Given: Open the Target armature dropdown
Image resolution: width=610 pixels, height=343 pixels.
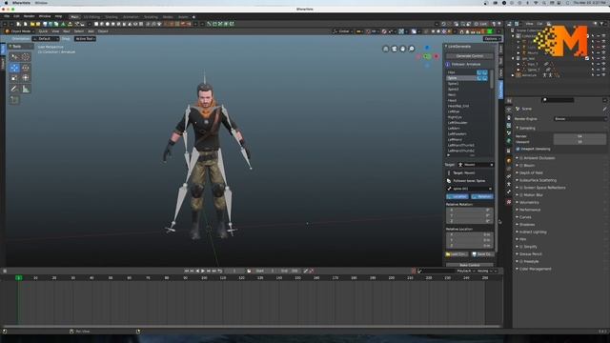Looking at the screenshot, I should point(476,165).
